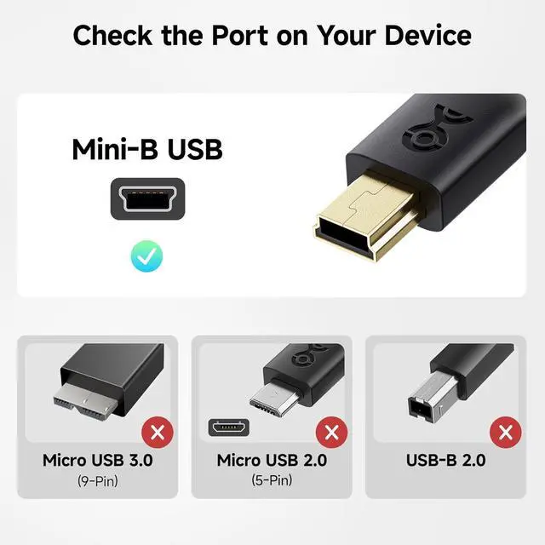Click the Mini-B USB port outline icon
This screenshot has height=545, width=545.
point(147,198)
